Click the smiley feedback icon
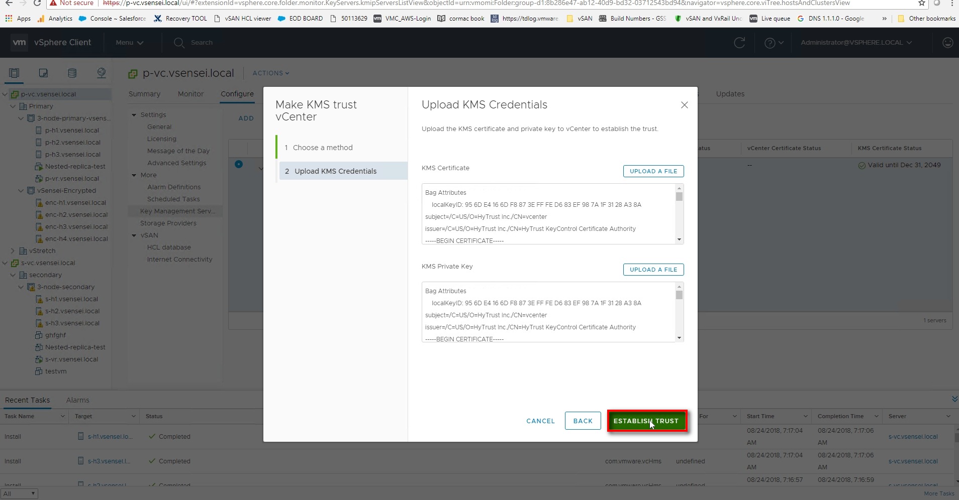The height and width of the screenshot is (500, 959). (947, 43)
